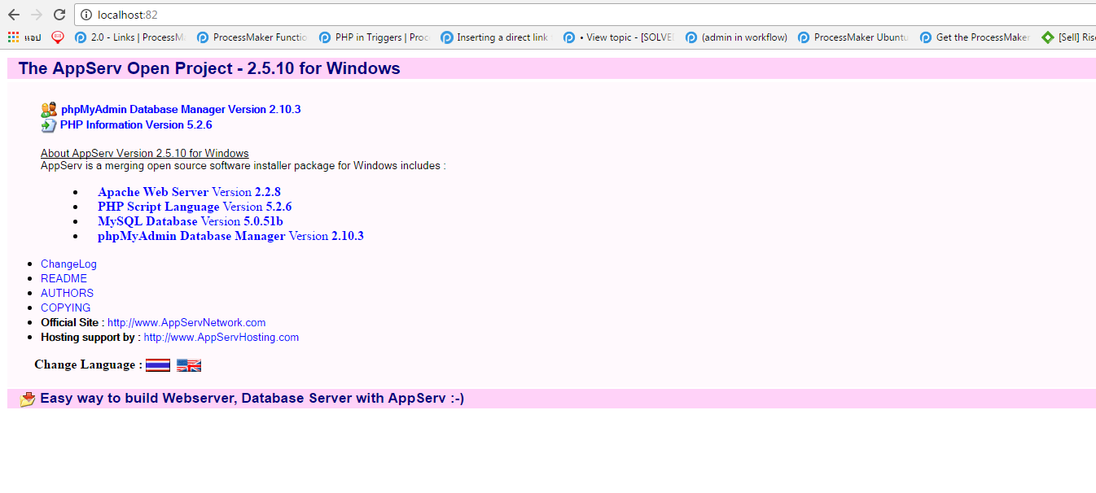
Task: Open phpMyAdmin Database Manager Version 2.10.3 top link
Action: click(181, 109)
